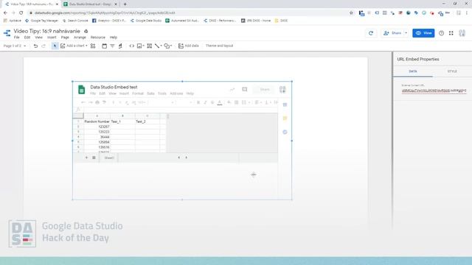Screen dimensions: 472x265
Task: Pick fill color in embedded sheet toolbar
Action: [229, 102]
